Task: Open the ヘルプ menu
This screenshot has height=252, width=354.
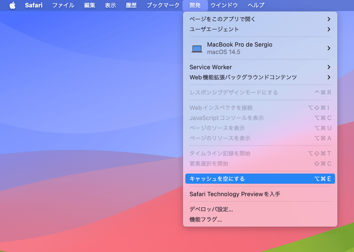Action: click(x=256, y=5)
